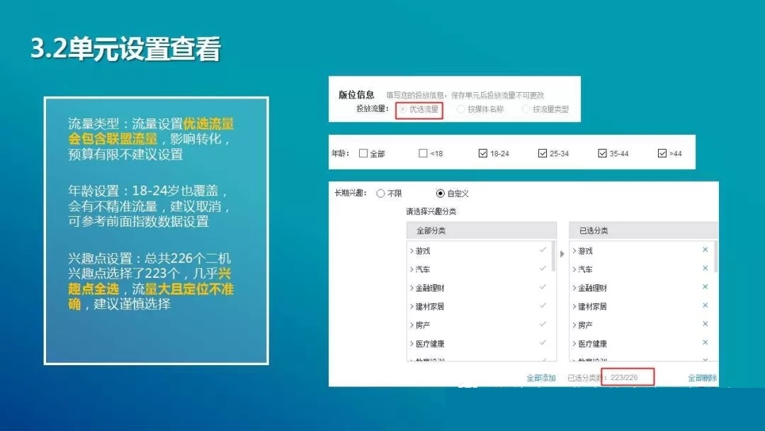Screen dimensions: 765x431
Task: Expand 游戏 in 已选分类 list
Action: [x=574, y=251]
